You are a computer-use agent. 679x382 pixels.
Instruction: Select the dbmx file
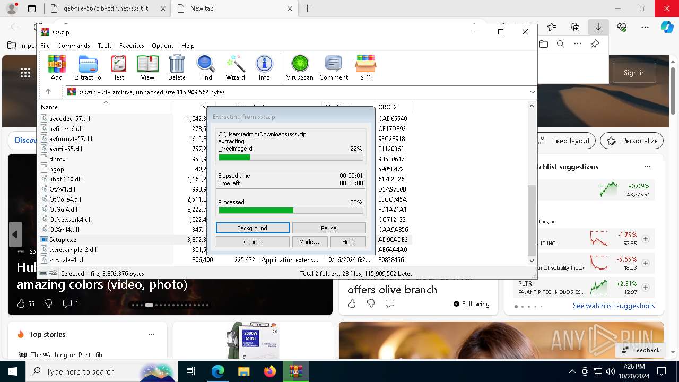[x=57, y=159]
